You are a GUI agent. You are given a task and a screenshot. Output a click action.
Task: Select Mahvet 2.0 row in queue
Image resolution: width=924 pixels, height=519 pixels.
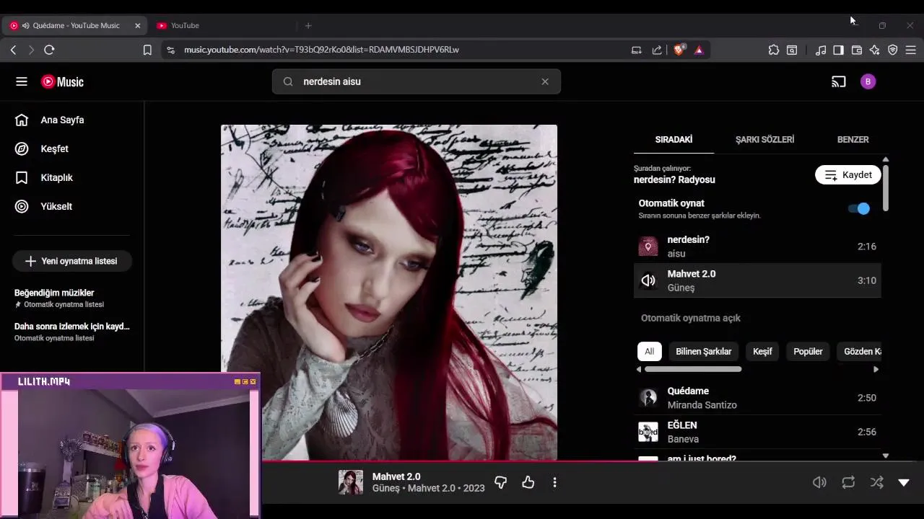tap(757, 280)
